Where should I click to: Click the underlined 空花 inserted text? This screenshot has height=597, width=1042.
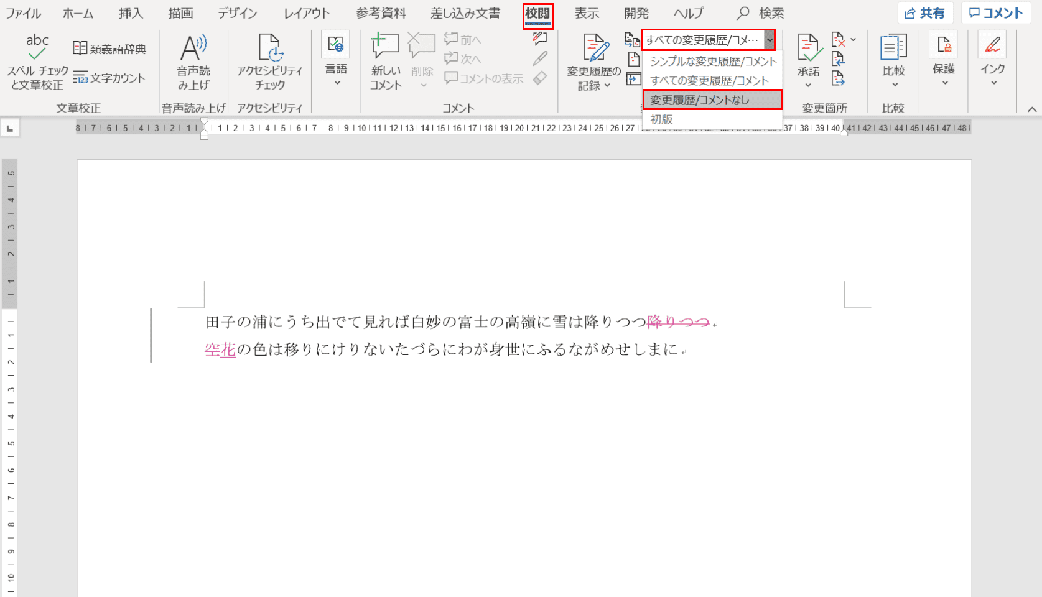tap(220, 349)
